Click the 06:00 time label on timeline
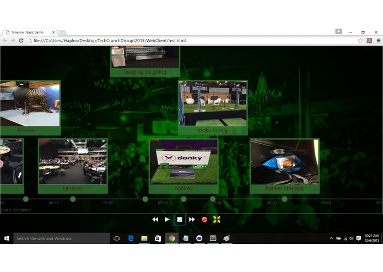This screenshot has width=383, height=272. pos(108,203)
